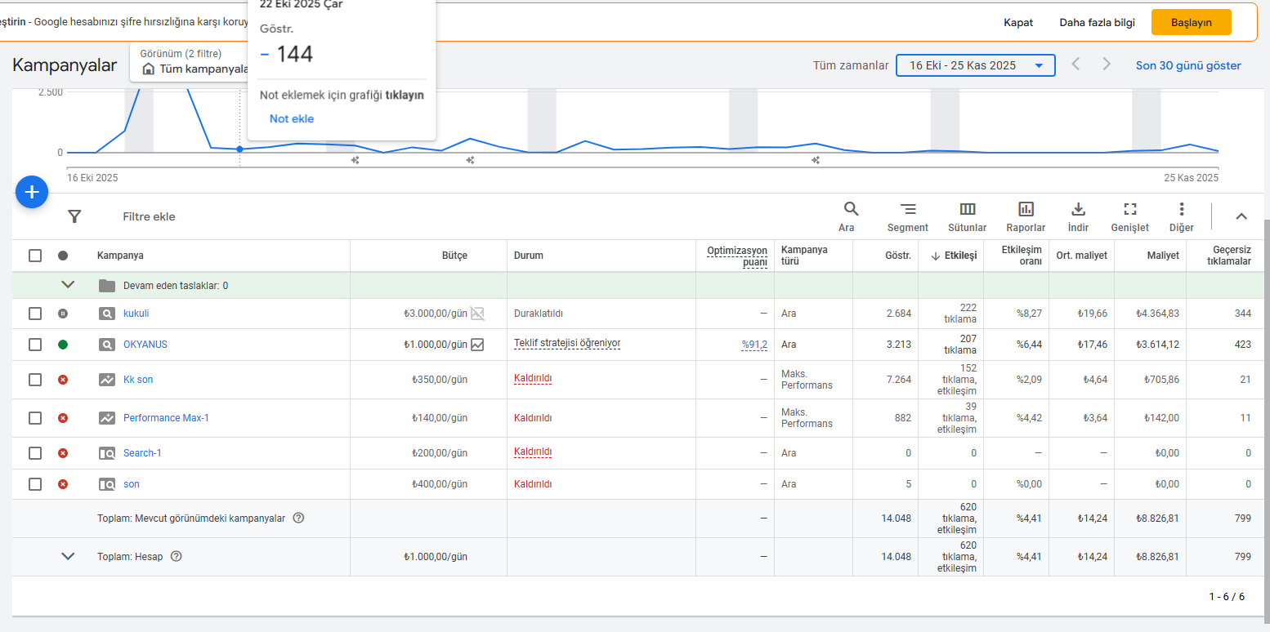The height and width of the screenshot is (632, 1270).
Task: Click the orange Başlayın button
Action: pos(1191,22)
